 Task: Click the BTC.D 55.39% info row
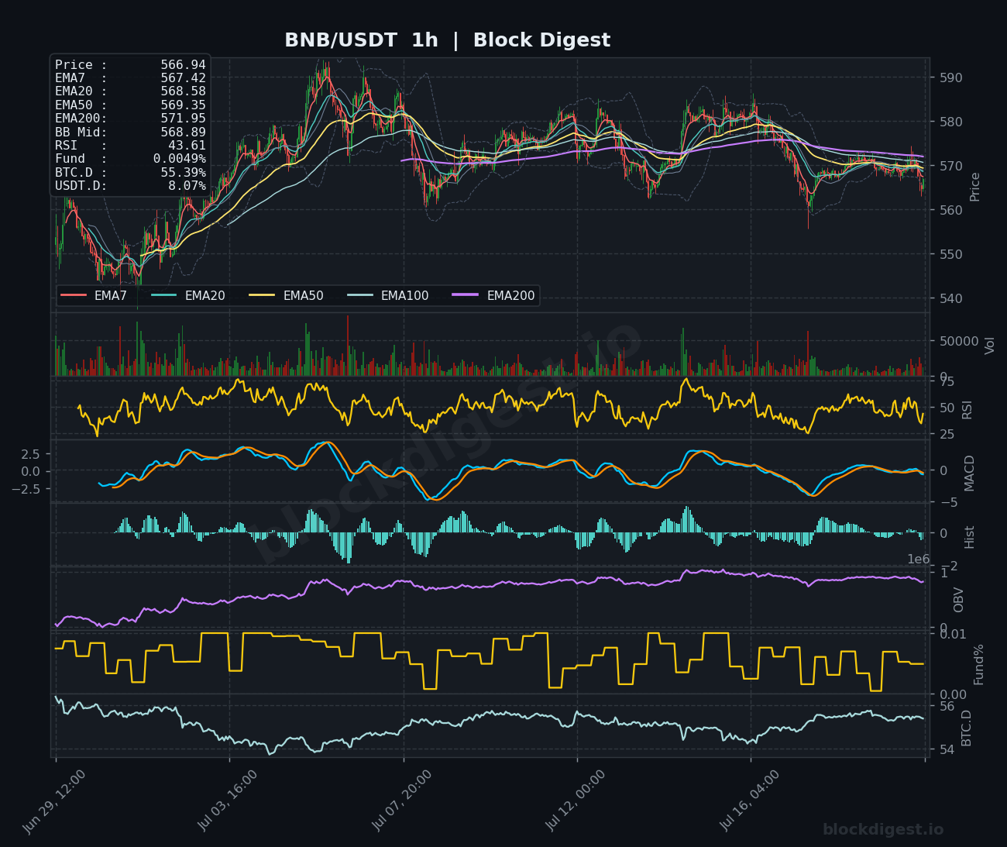pyautogui.click(x=130, y=173)
